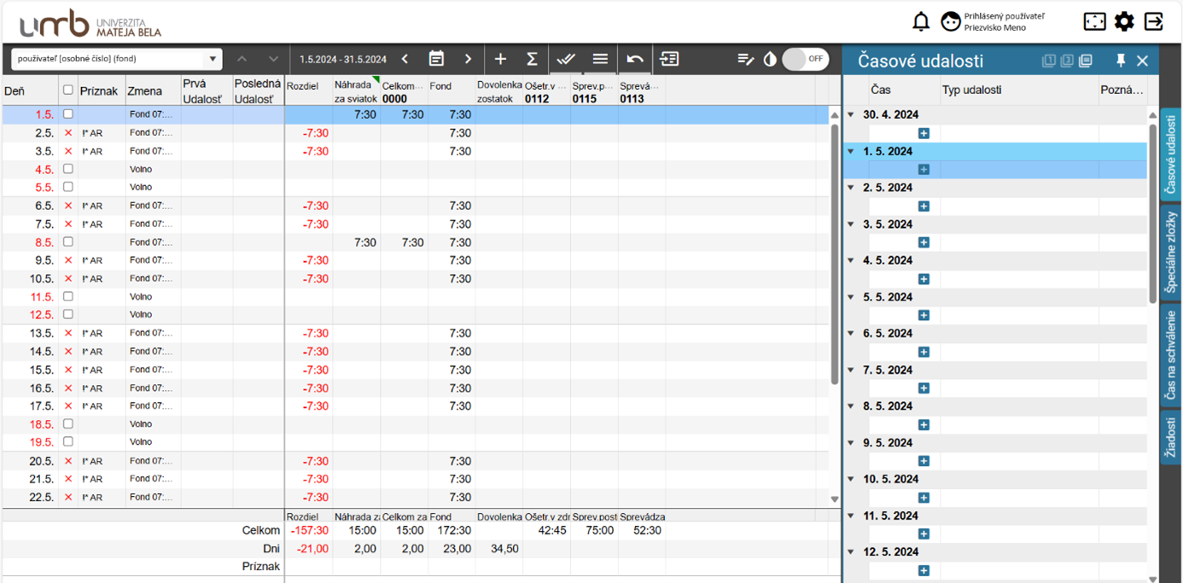Viewport: 1183px width, 583px height.
Task: Click the logout icon in header
Action: point(1154,21)
